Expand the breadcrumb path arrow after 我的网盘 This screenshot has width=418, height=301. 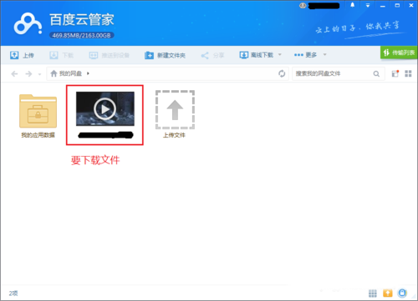[88, 73]
